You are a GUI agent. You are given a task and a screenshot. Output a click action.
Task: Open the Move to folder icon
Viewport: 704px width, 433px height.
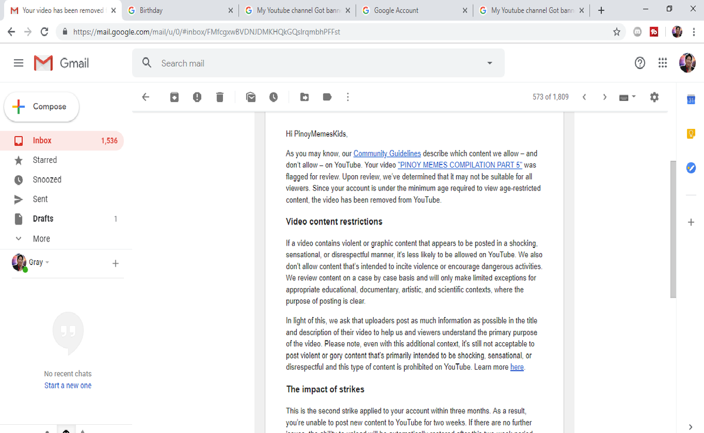[x=304, y=97]
